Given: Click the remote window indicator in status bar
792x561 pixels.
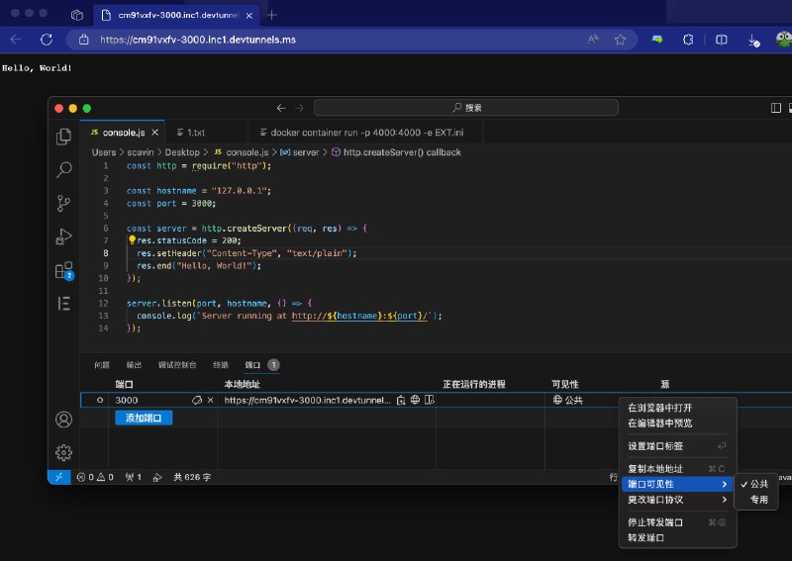Looking at the screenshot, I should tap(58, 477).
